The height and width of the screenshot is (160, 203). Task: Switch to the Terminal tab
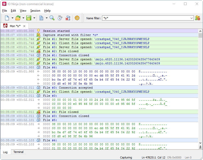18,152
